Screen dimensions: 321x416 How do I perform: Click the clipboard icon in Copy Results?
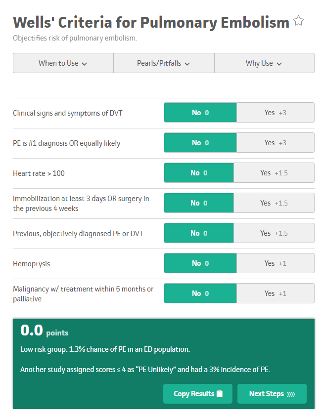[220, 394]
